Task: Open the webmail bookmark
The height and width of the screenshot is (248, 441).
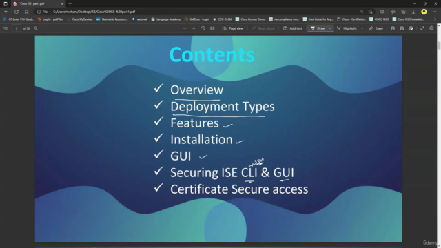Action: (x=139, y=19)
